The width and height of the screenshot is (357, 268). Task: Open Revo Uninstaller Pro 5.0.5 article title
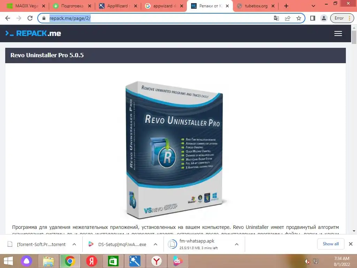[47, 55]
